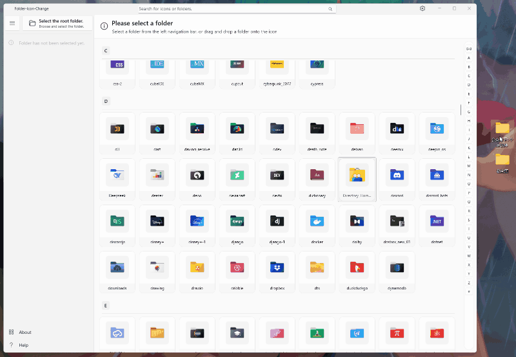This screenshot has height=357, width=516.
Task: Pick the cubeIDE folder icon
Action: pos(157,74)
